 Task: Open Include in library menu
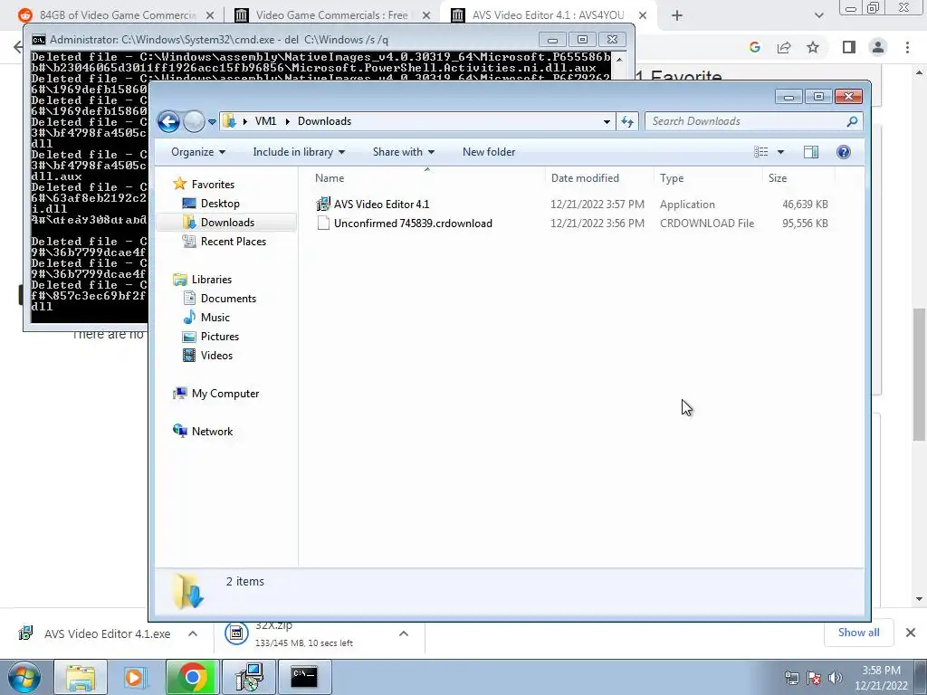pyautogui.click(x=299, y=152)
